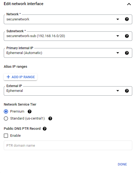Click help icon for External IP
This screenshot has width=136, height=173.
(x=127, y=91)
